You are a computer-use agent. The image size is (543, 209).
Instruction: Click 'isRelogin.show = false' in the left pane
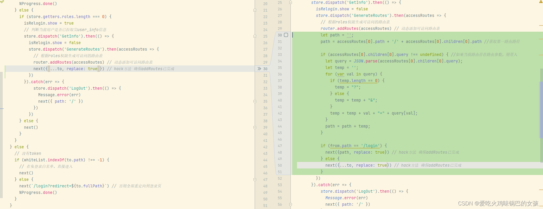pyautogui.click(x=55, y=43)
